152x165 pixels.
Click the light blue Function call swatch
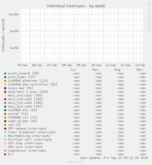[x=5, y=140]
